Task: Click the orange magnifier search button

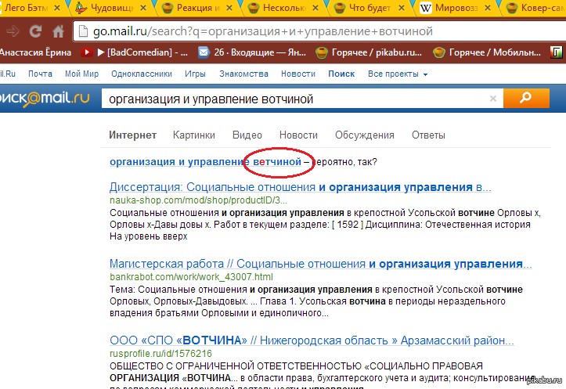Action: (x=526, y=98)
